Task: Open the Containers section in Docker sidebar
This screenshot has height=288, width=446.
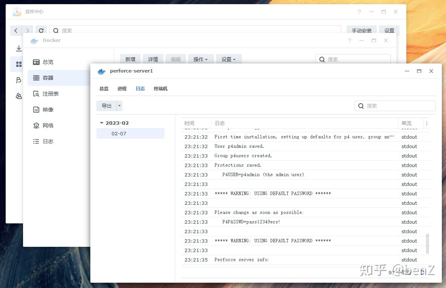Action: (48, 77)
